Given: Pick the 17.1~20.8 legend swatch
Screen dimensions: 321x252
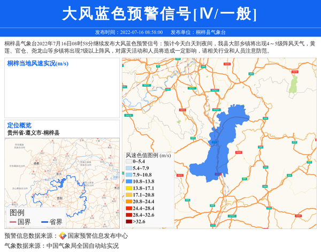Looking at the screenshot, I should pyautogui.click(x=129, y=195).
